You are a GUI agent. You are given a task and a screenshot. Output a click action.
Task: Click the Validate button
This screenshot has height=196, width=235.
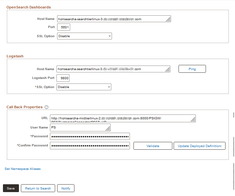153,146
